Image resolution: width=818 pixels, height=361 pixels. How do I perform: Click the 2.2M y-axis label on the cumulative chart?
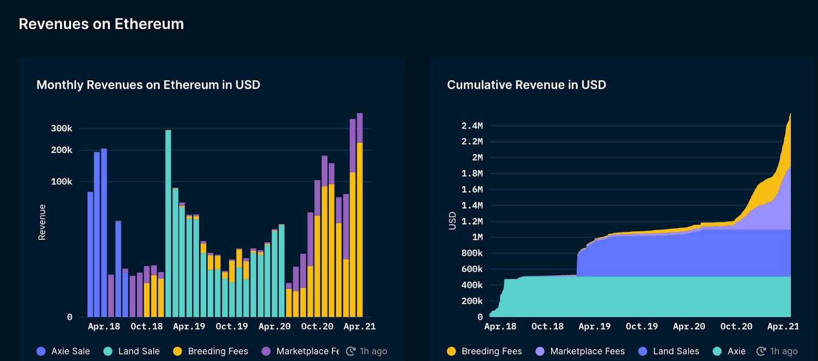[x=472, y=142]
